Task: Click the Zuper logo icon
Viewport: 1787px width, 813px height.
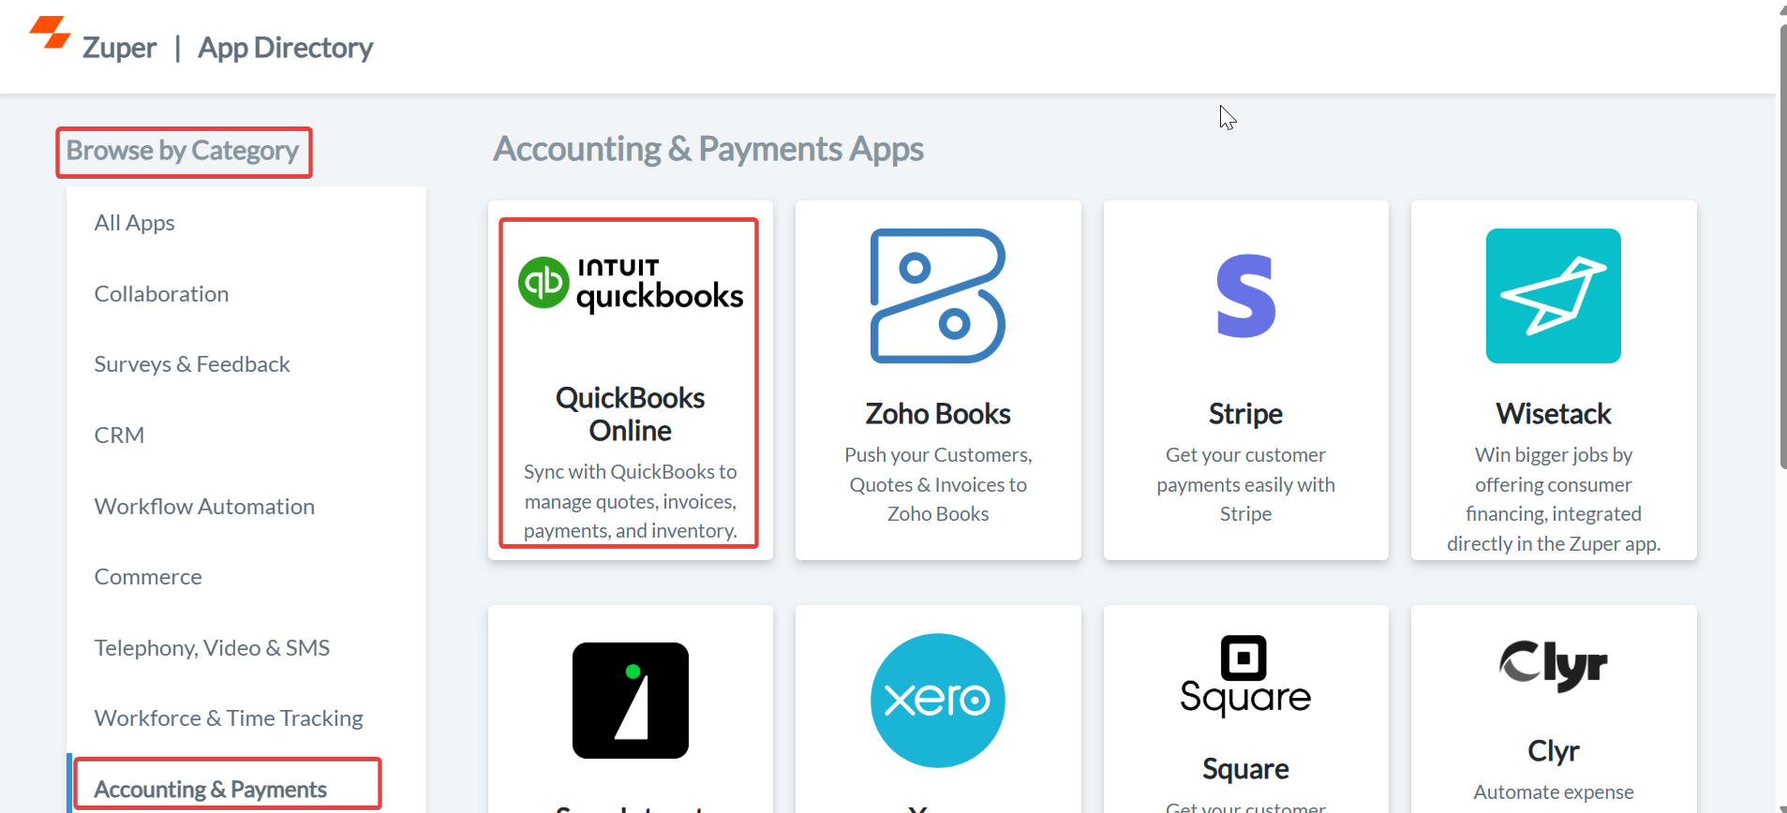Action: pyautogui.click(x=50, y=33)
